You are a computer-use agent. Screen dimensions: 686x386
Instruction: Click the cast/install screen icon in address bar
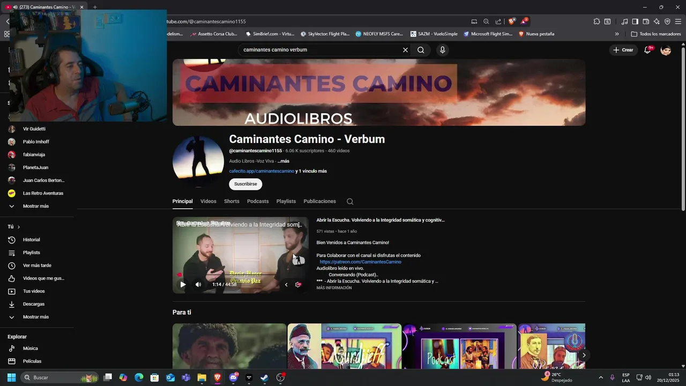(x=474, y=21)
